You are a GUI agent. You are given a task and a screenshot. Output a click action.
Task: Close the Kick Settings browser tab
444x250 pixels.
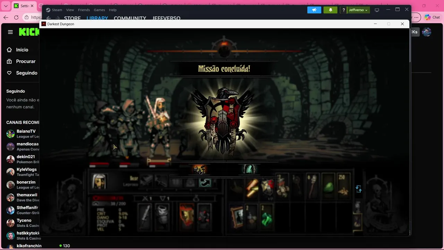pyautogui.click(x=32, y=6)
